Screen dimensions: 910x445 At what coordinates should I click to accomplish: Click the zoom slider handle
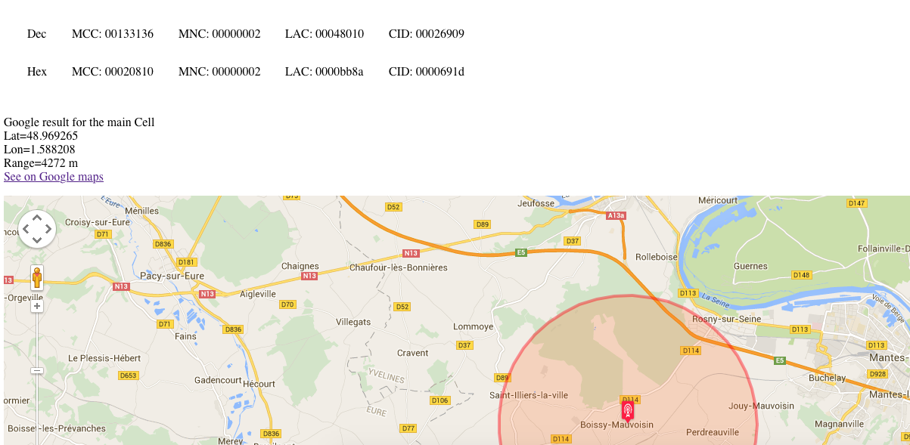coord(37,370)
